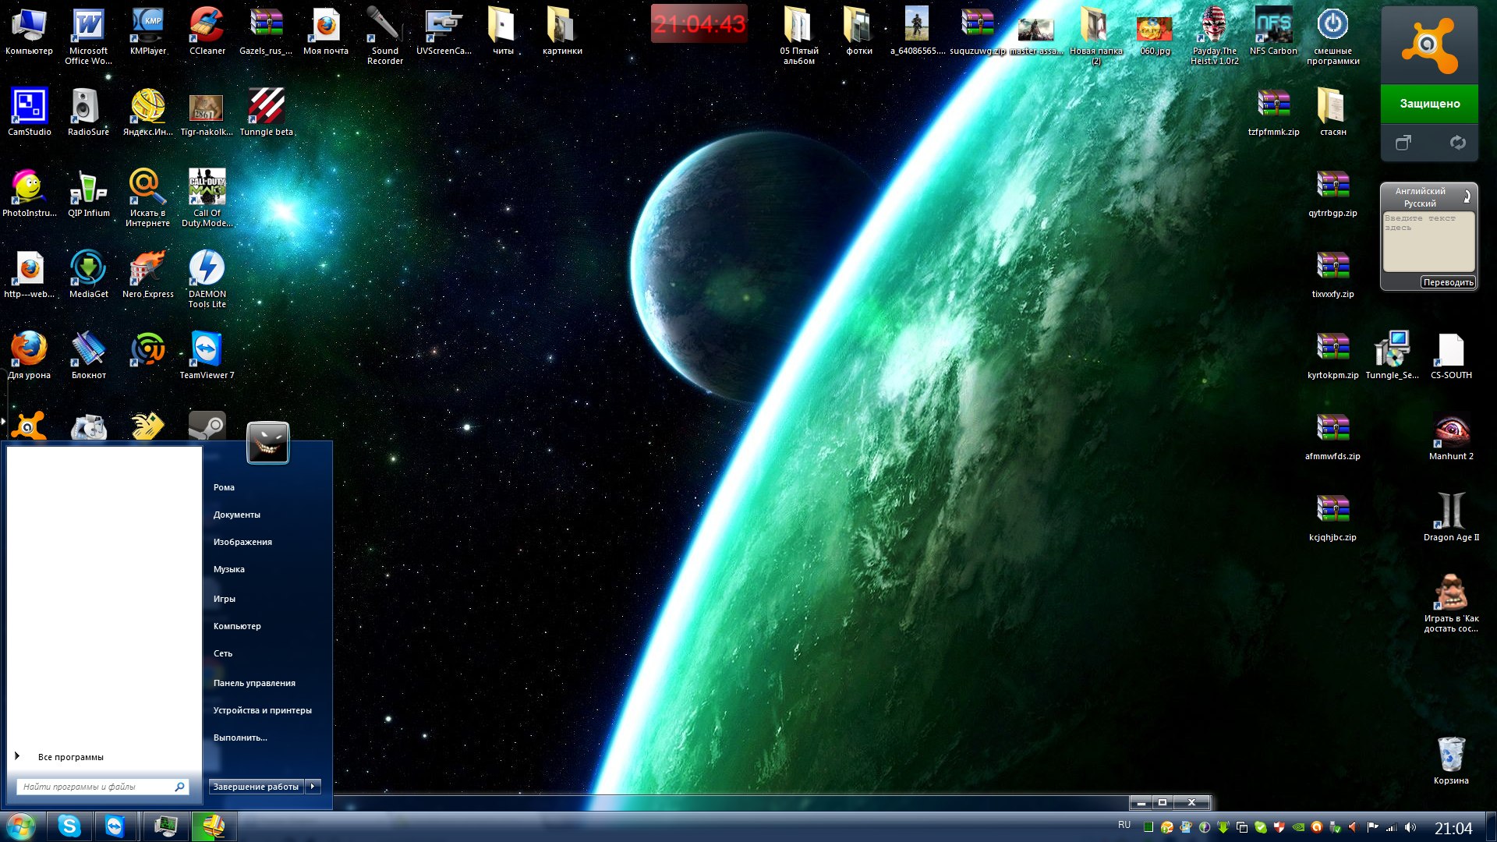Open the CCleaner desktop icon
The height and width of the screenshot is (842, 1497).
tap(207, 31)
